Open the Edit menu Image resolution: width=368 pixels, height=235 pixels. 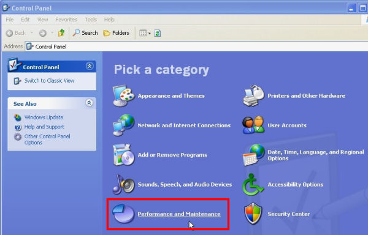click(25, 20)
